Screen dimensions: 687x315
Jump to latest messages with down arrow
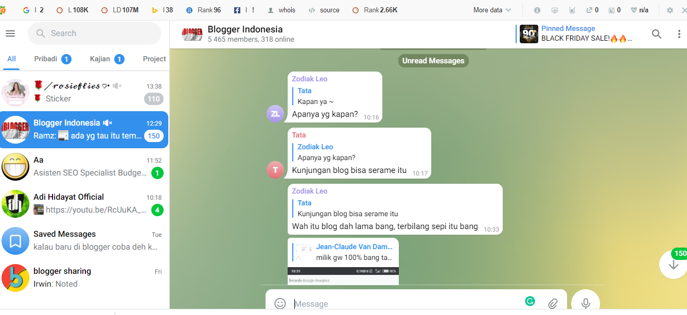pyautogui.click(x=673, y=265)
